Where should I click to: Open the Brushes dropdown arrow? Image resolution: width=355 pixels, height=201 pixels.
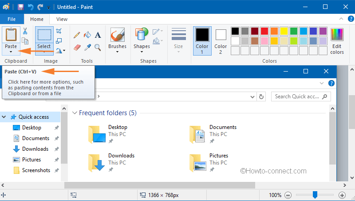[x=117, y=52]
